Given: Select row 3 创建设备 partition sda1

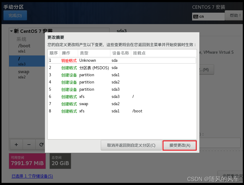Looking at the screenshot, I should click(x=122, y=75).
